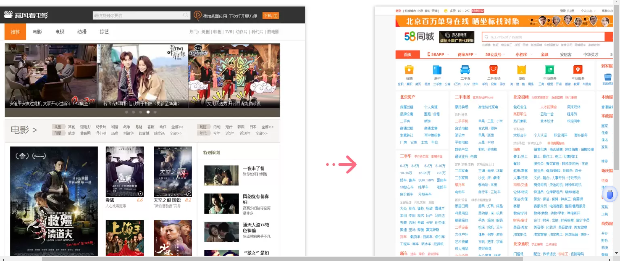Select the second carousel dot

pos(133,112)
